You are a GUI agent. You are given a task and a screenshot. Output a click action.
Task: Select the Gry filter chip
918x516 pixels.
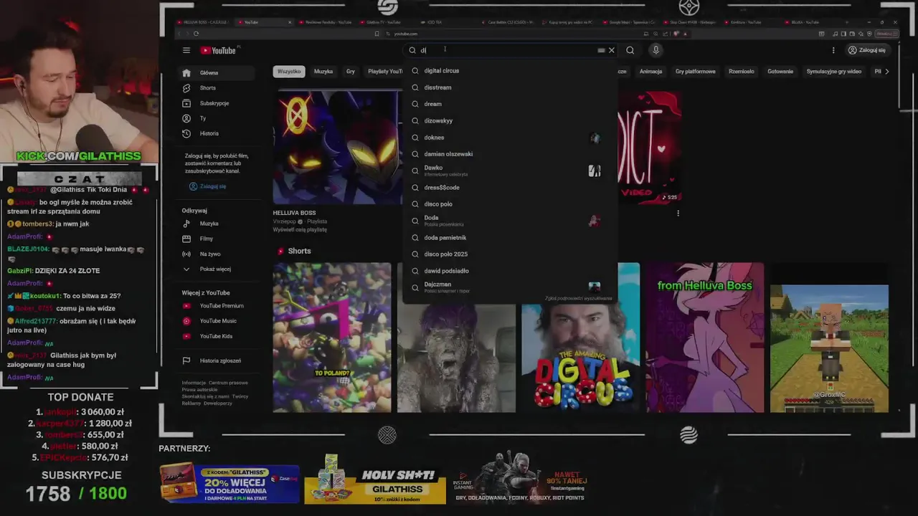pos(351,72)
